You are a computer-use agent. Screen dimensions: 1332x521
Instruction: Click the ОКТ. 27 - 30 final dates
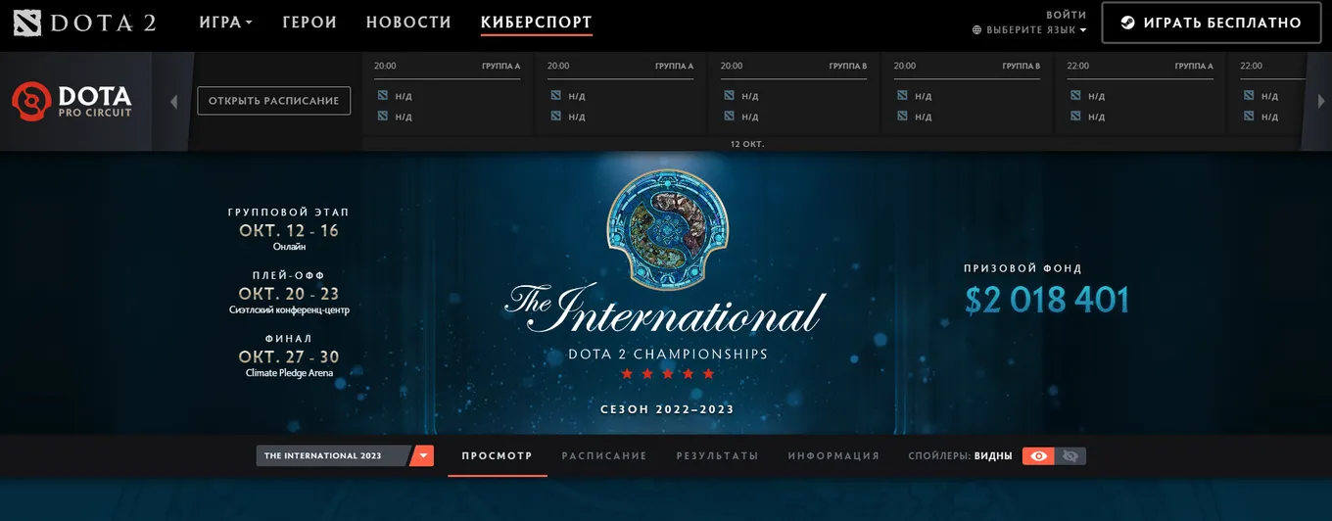[289, 356]
